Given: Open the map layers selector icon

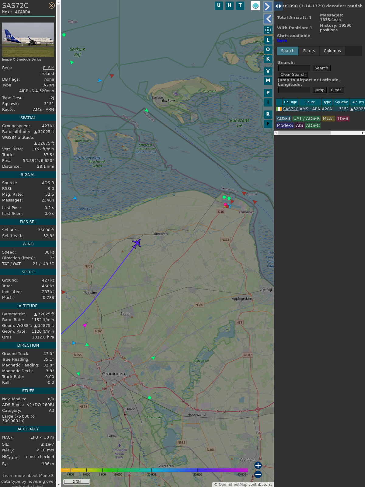Looking at the screenshot, I should coord(255,6).
